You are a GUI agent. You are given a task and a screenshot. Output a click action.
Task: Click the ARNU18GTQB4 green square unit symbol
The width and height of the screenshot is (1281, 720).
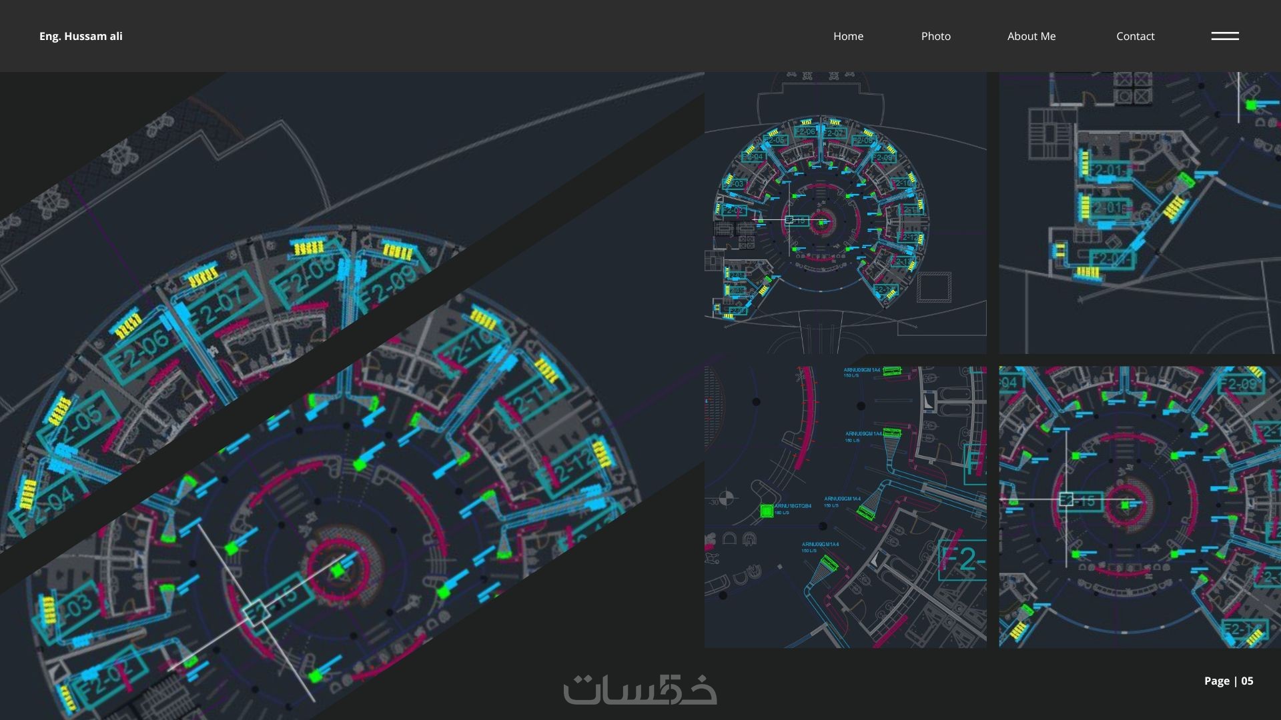pos(767,511)
